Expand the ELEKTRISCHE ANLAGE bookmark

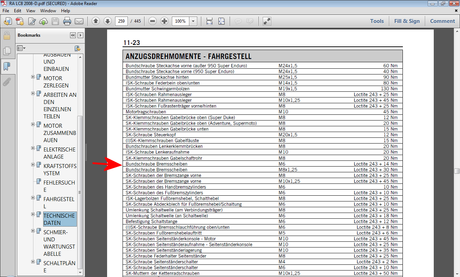pyautogui.click(x=33, y=148)
